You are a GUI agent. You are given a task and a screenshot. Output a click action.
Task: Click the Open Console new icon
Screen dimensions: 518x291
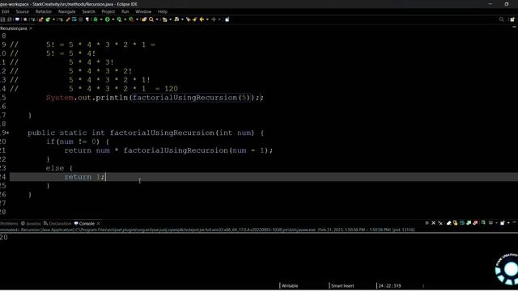[x=503, y=223]
